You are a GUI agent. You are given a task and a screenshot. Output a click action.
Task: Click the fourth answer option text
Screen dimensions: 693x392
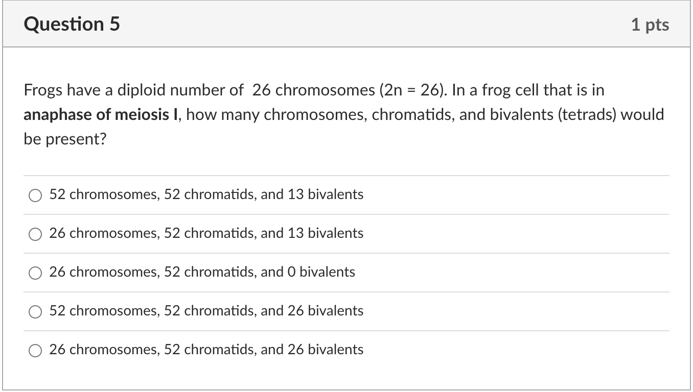205,311
